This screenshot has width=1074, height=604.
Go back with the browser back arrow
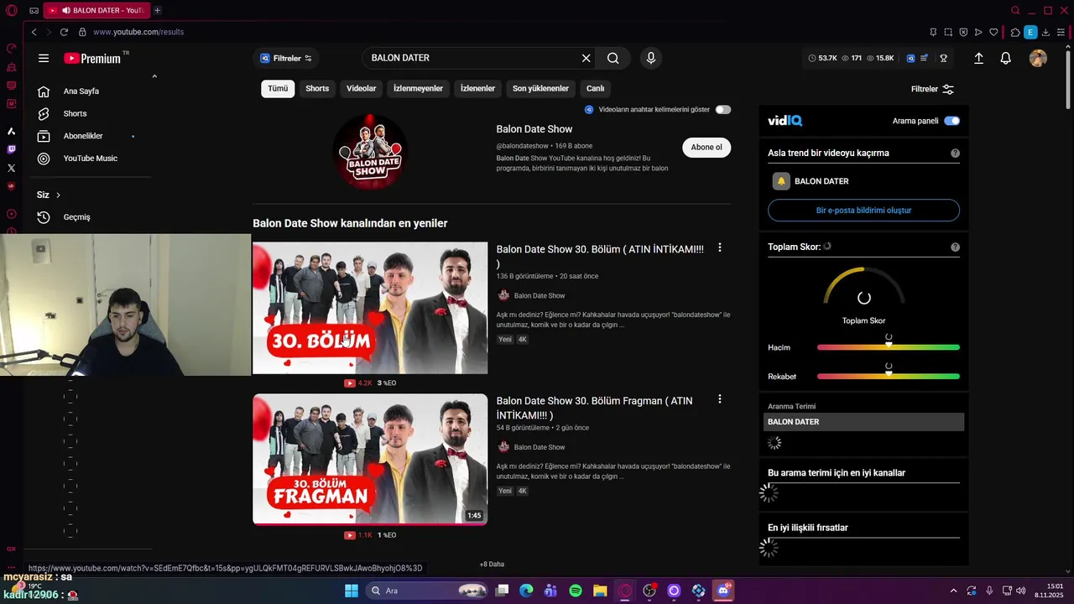34,32
